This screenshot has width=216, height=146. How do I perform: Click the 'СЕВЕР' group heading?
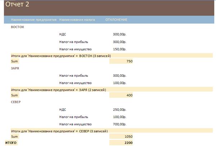[16, 102]
